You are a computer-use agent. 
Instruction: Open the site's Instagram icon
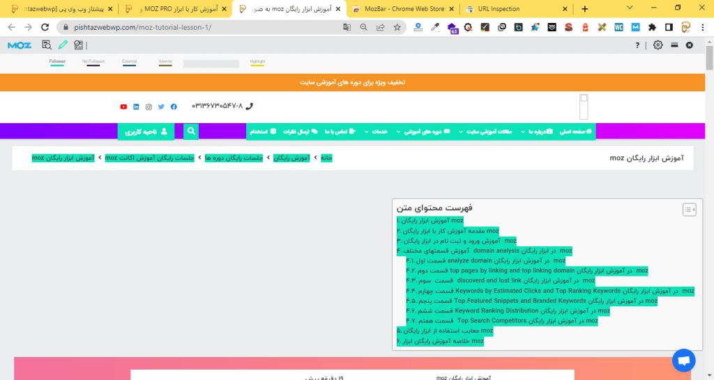click(x=149, y=106)
